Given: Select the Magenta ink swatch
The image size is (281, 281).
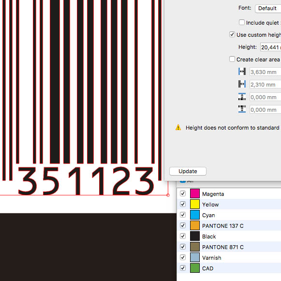Looking at the screenshot, I should click(195, 193).
